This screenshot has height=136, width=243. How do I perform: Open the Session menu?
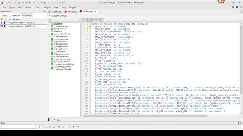click(x=28, y=8)
